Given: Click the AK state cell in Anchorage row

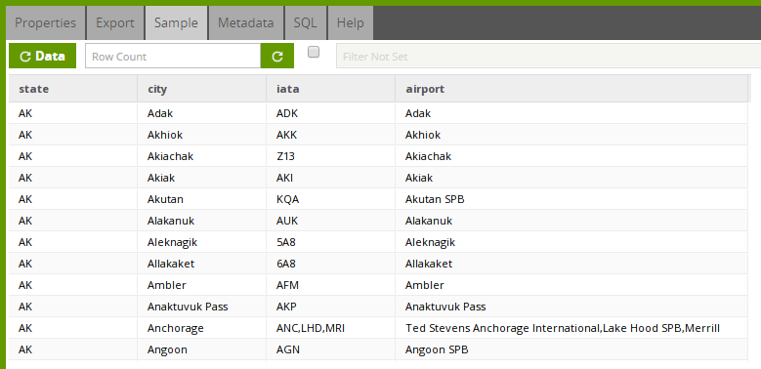Looking at the screenshot, I should (73, 328).
